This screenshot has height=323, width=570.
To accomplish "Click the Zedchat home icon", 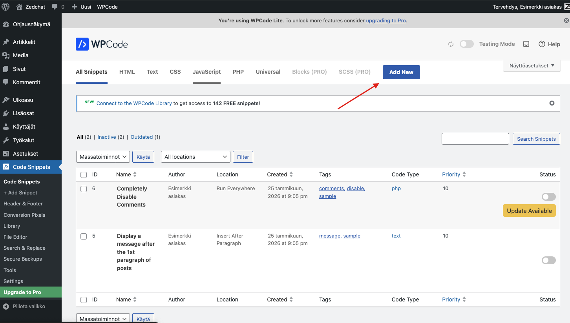I will click(19, 7).
